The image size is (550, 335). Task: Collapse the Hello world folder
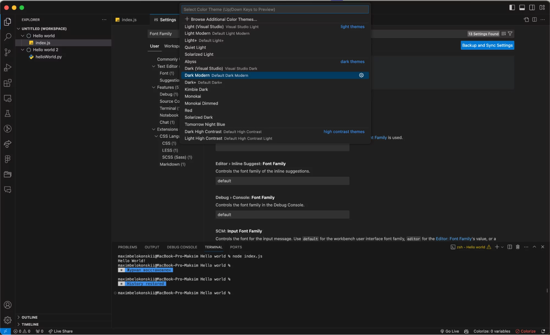pyautogui.click(x=23, y=36)
